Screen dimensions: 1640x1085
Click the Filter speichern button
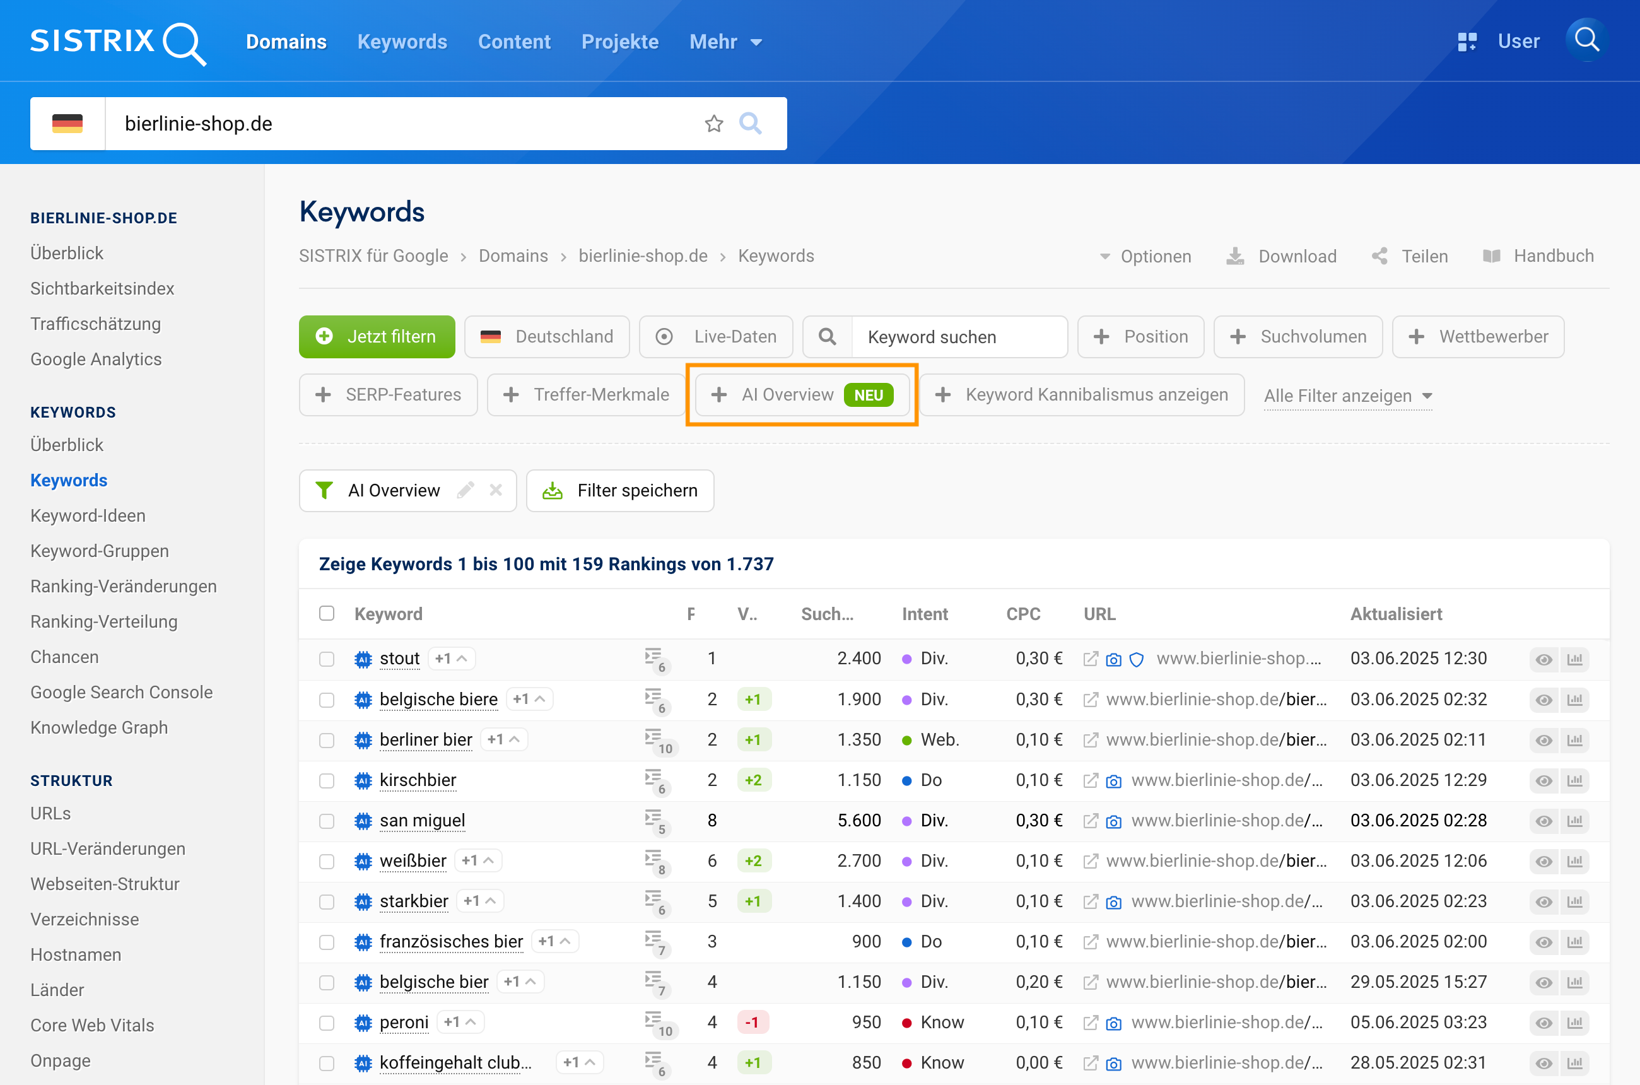pos(620,491)
